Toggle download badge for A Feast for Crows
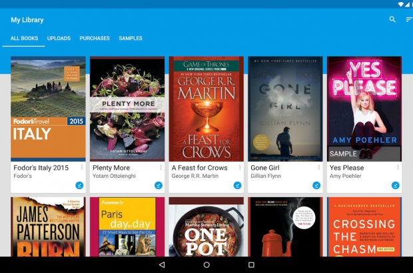Viewport: 413px width, 273px height. [x=237, y=185]
